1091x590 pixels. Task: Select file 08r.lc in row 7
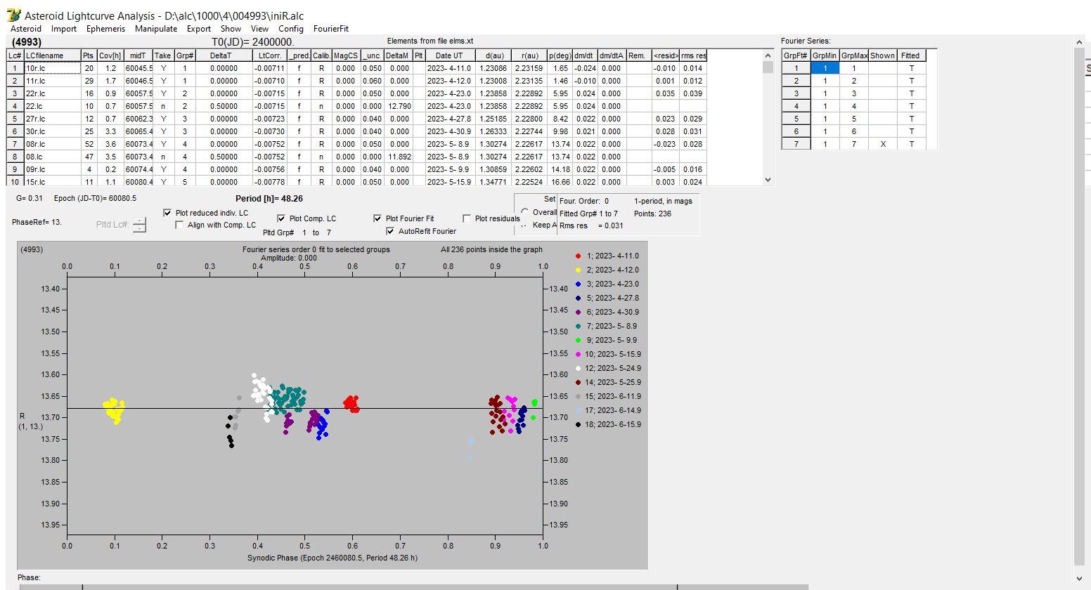pyautogui.click(x=53, y=144)
